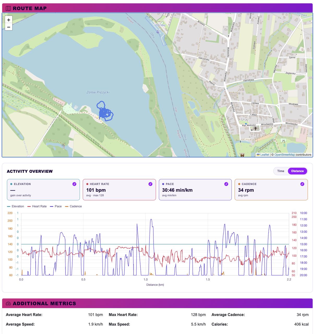The height and width of the screenshot is (334, 316).
Task: Zoom out on the route map
Action: (x=9, y=27)
